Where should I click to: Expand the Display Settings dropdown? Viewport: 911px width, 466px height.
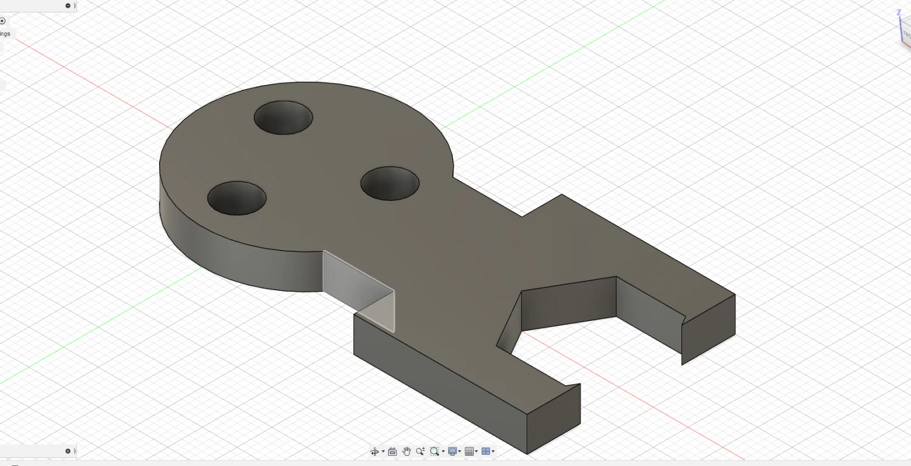click(x=460, y=451)
